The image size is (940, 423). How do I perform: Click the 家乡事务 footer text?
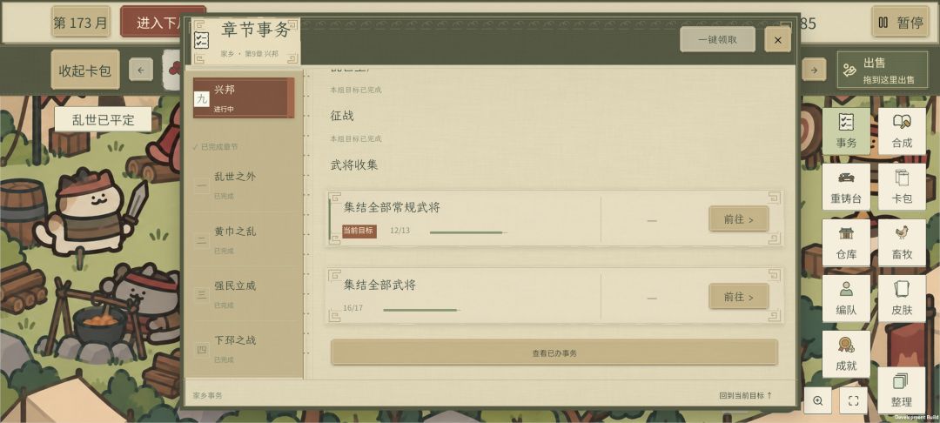[207, 395]
